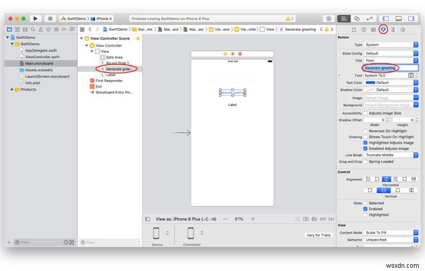Open the Connections inspector
The width and height of the screenshot is (425, 271).
[x=403, y=30]
